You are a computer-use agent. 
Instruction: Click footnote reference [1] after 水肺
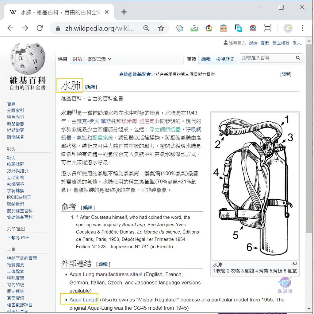pos(74,111)
